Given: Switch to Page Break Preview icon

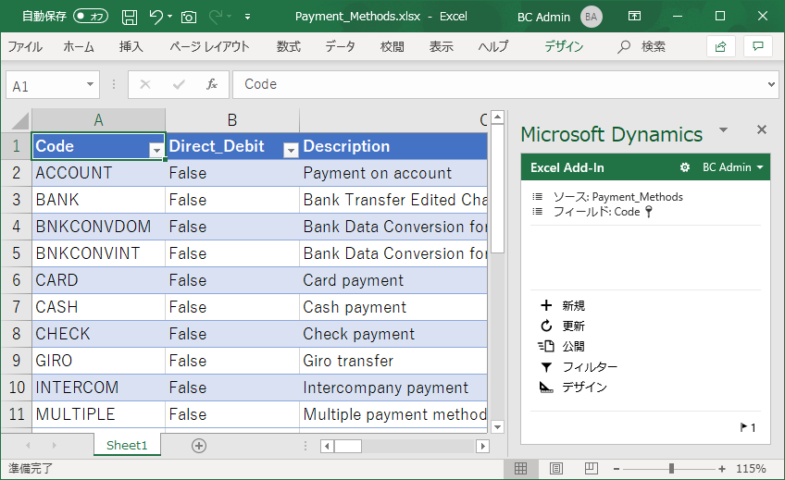Looking at the screenshot, I should click(592, 469).
